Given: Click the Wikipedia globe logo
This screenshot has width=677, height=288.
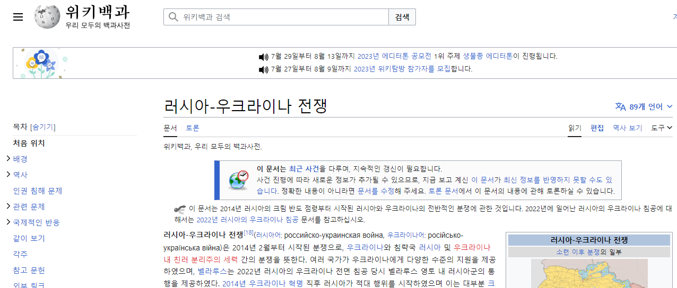Looking at the screenshot, I should [47, 16].
